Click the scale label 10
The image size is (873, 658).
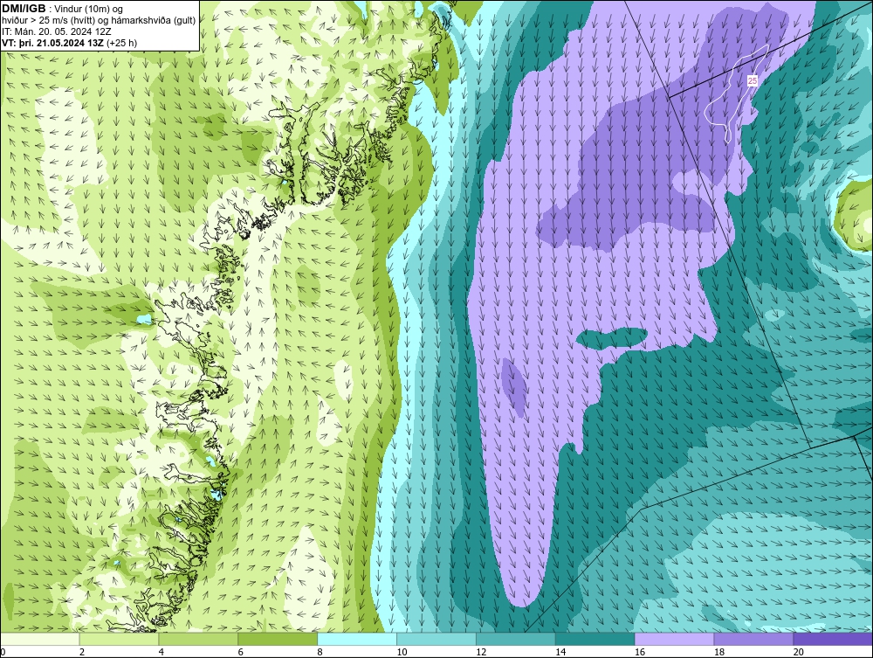coord(402,652)
